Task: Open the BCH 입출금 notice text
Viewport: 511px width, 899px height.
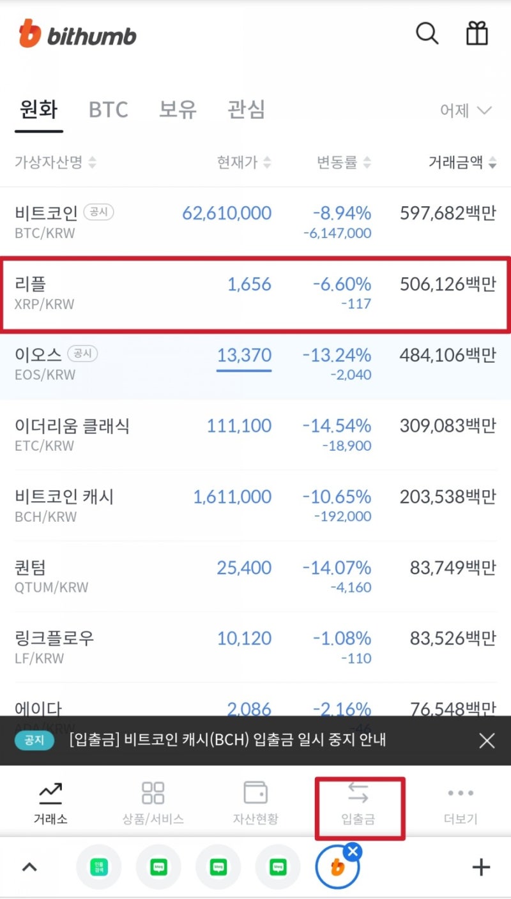Action: click(x=227, y=740)
